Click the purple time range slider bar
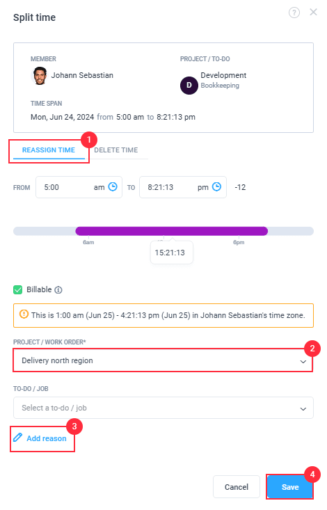327x510 pixels. click(171, 231)
